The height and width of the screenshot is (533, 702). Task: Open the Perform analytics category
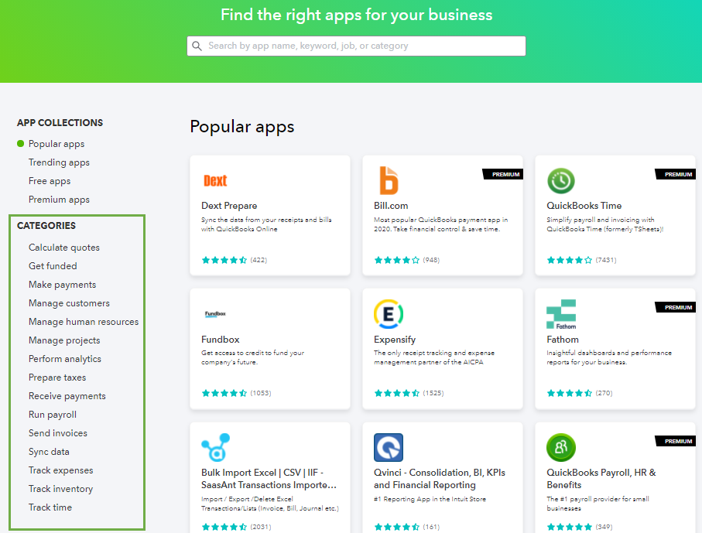[65, 359]
